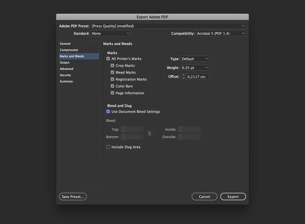This screenshot has width=305, height=224.
Task: Click the Bleed and Slug section label
Action: (x=120, y=106)
